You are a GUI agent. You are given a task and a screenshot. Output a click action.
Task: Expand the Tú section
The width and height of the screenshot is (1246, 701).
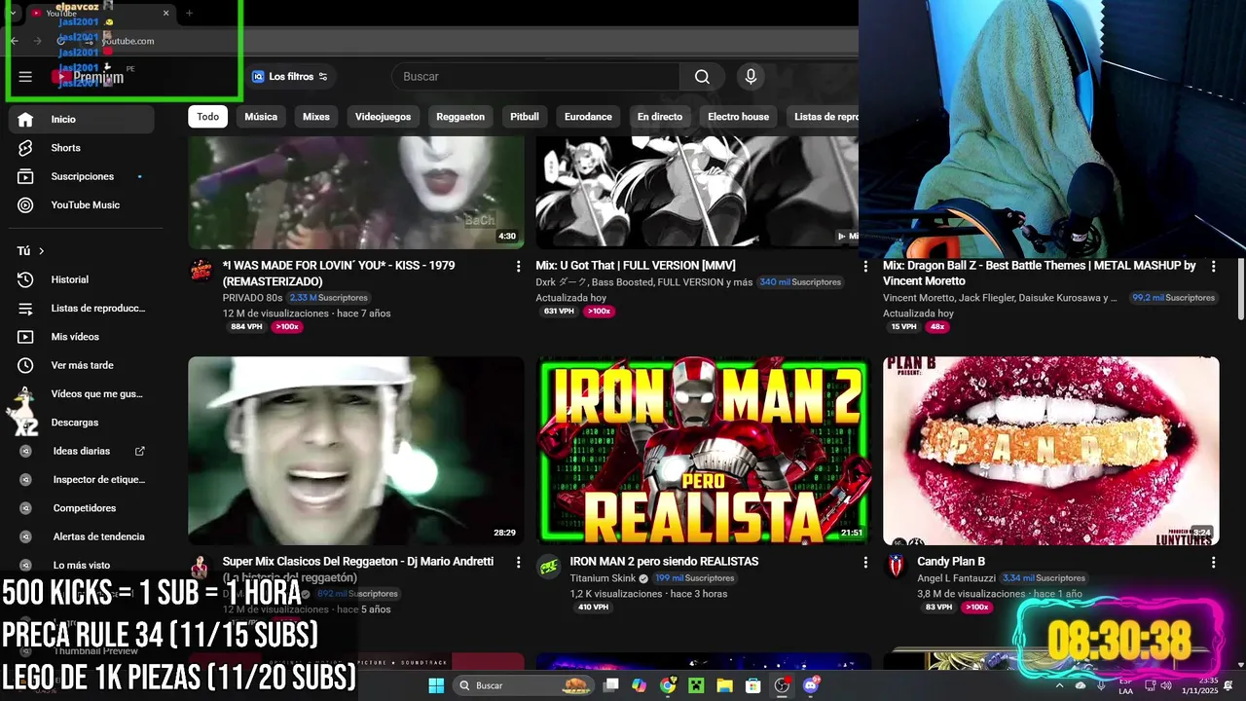(31, 251)
